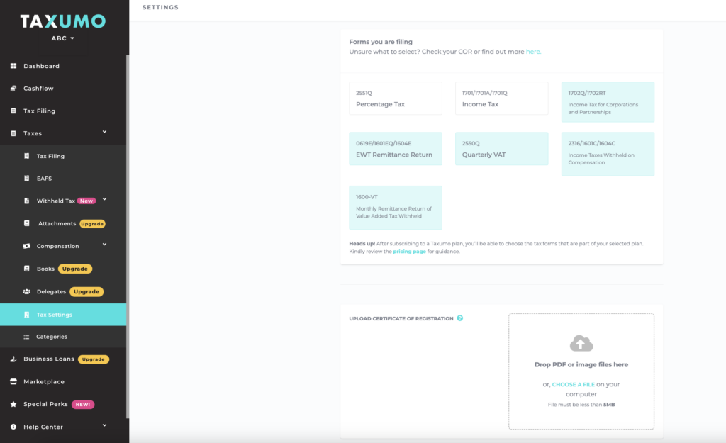Screen dimensions: 726x443
Task: Open the ABC company dropdown
Action: coord(63,38)
